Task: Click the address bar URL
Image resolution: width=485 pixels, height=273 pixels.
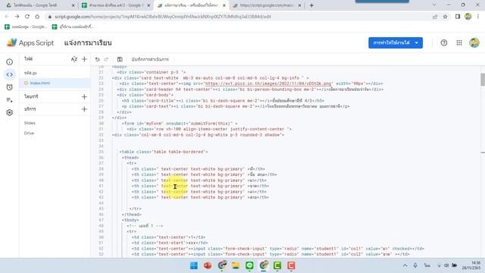Action: [x=163, y=17]
